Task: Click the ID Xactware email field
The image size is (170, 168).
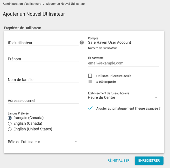Action: click(x=123, y=63)
